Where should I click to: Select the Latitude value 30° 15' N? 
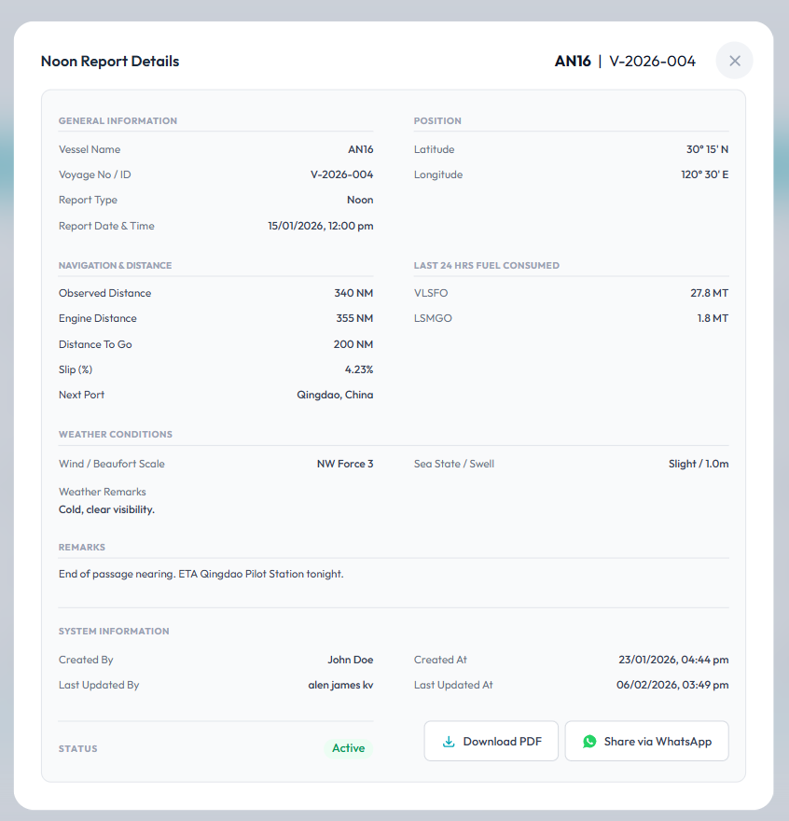coord(707,149)
